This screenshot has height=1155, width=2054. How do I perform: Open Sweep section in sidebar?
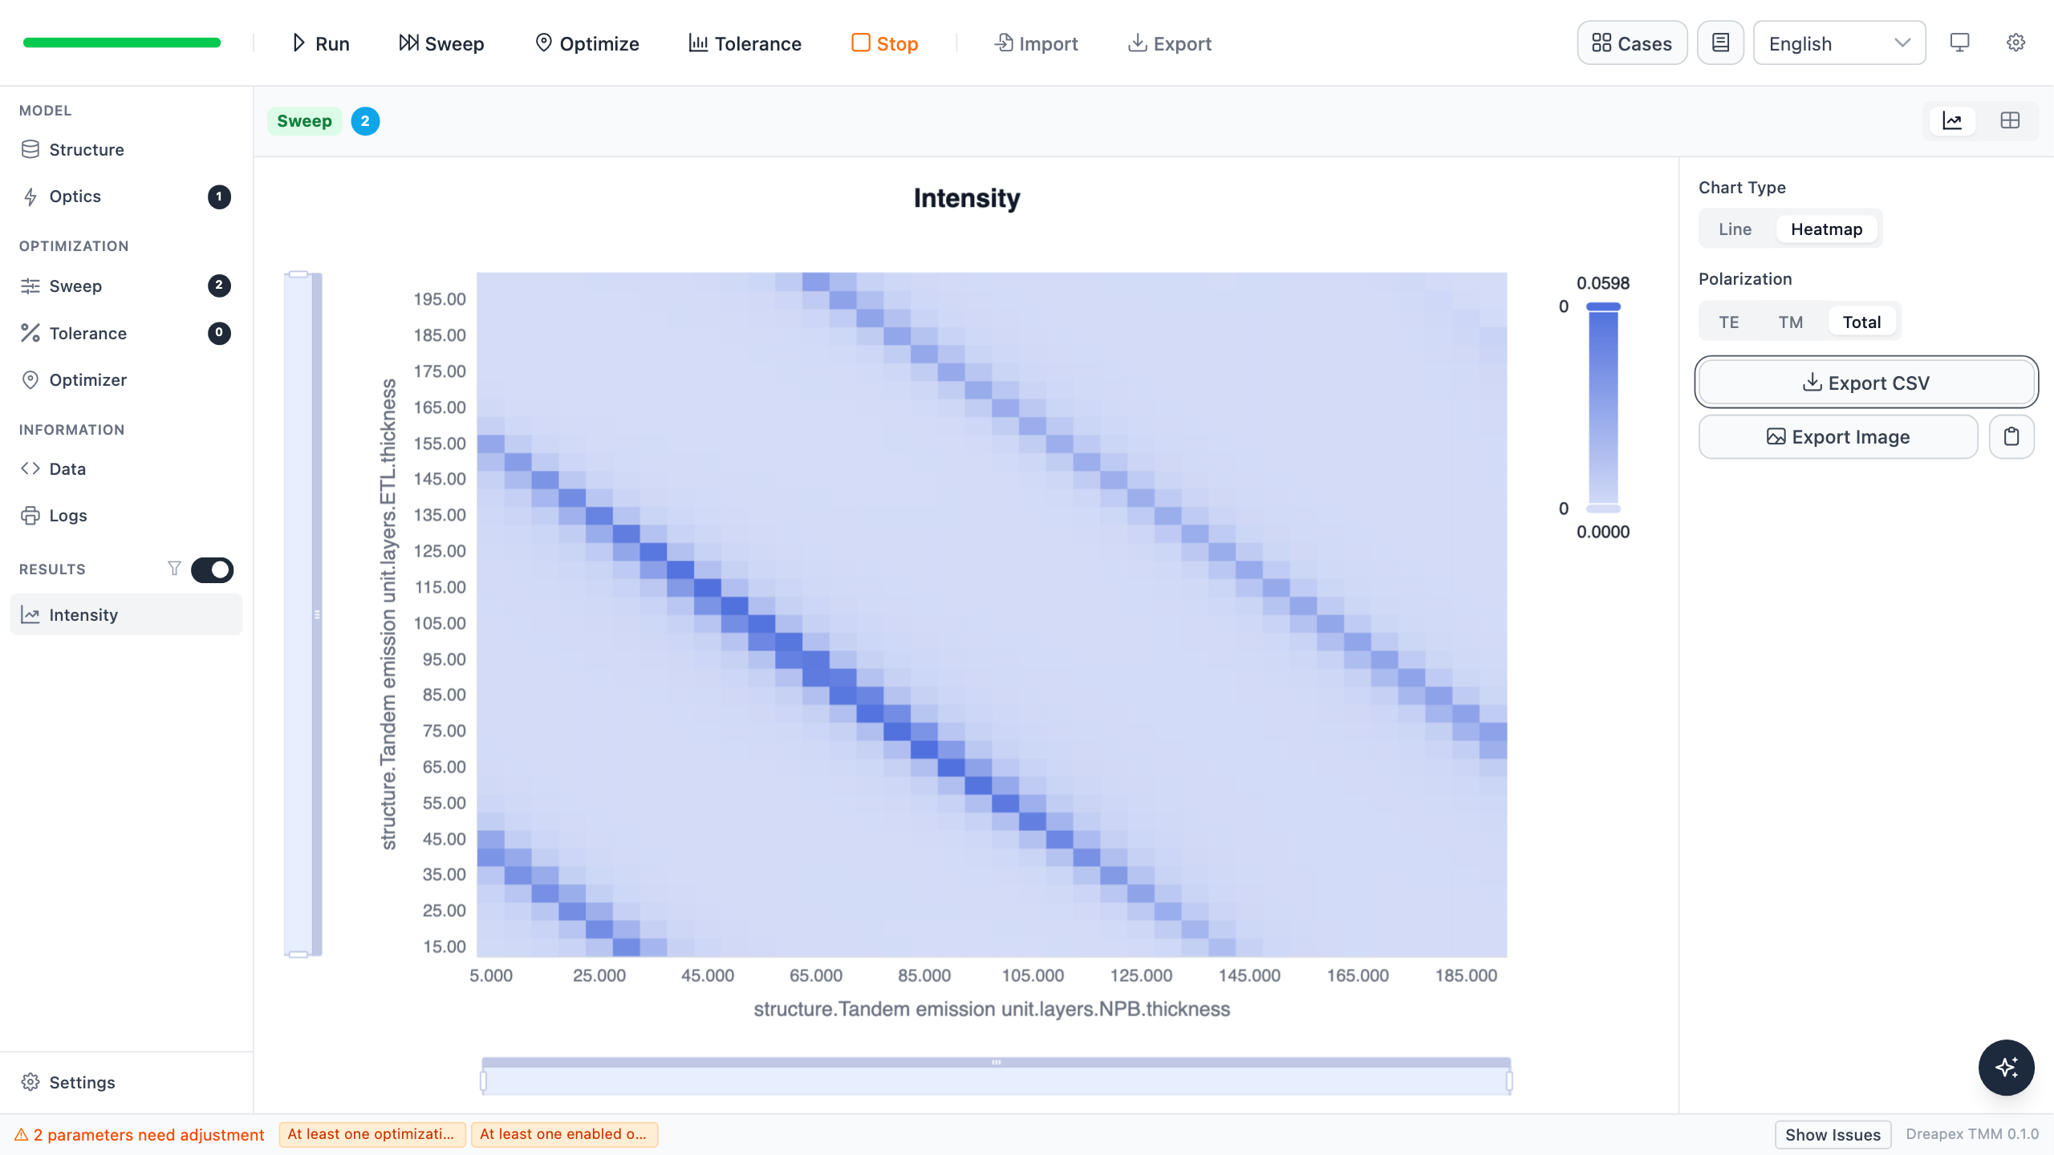[x=126, y=286]
